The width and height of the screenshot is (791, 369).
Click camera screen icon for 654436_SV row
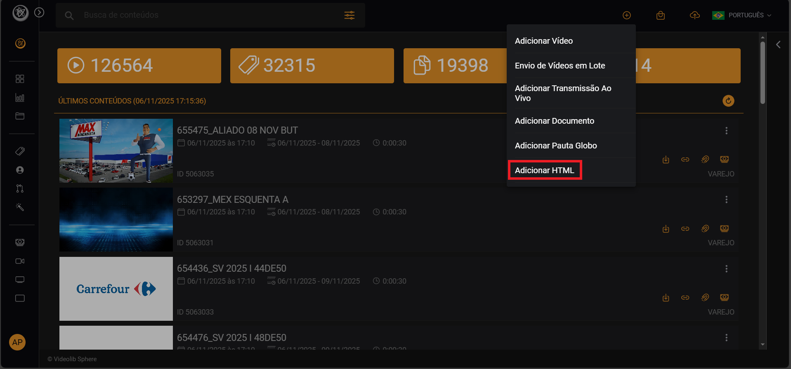click(724, 298)
